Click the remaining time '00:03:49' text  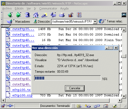click(x=63, y=72)
